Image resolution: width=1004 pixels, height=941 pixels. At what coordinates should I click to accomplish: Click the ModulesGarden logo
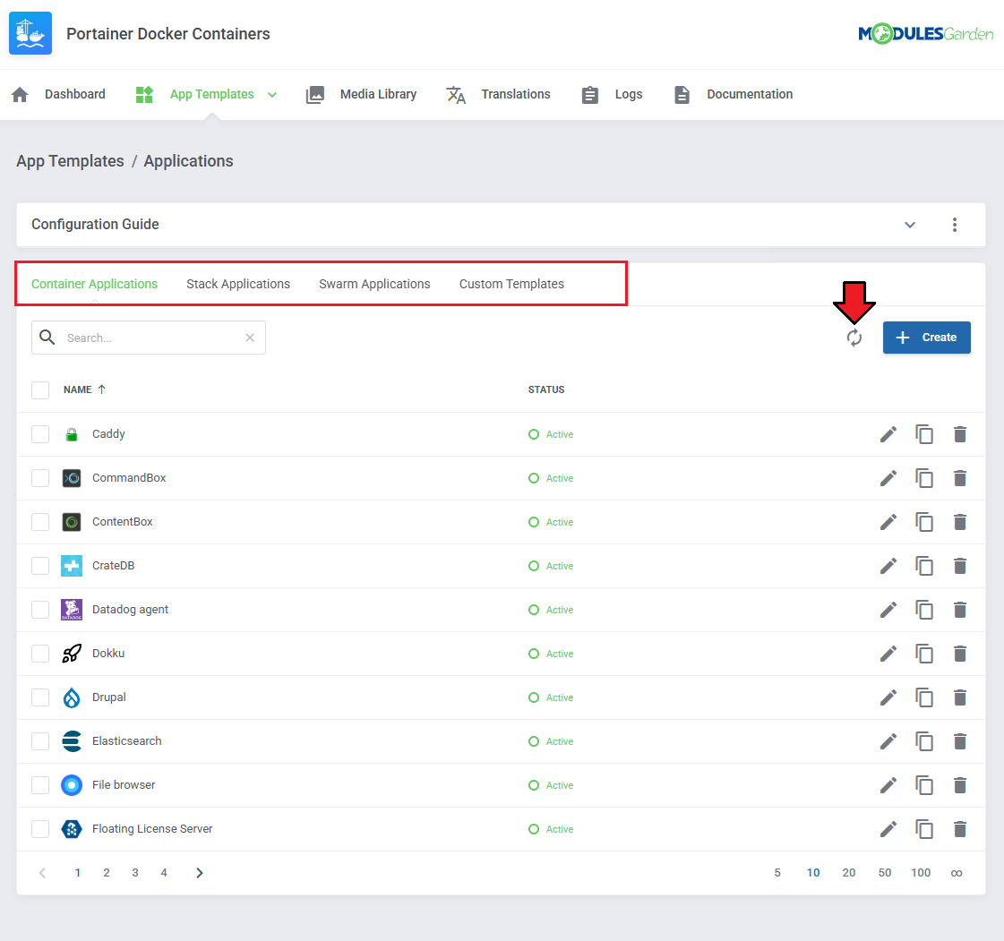[926, 33]
